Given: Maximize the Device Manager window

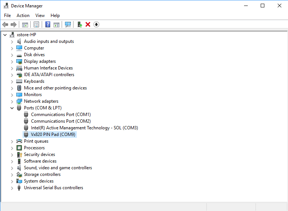Looking at the screenshot, I should (263, 6).
